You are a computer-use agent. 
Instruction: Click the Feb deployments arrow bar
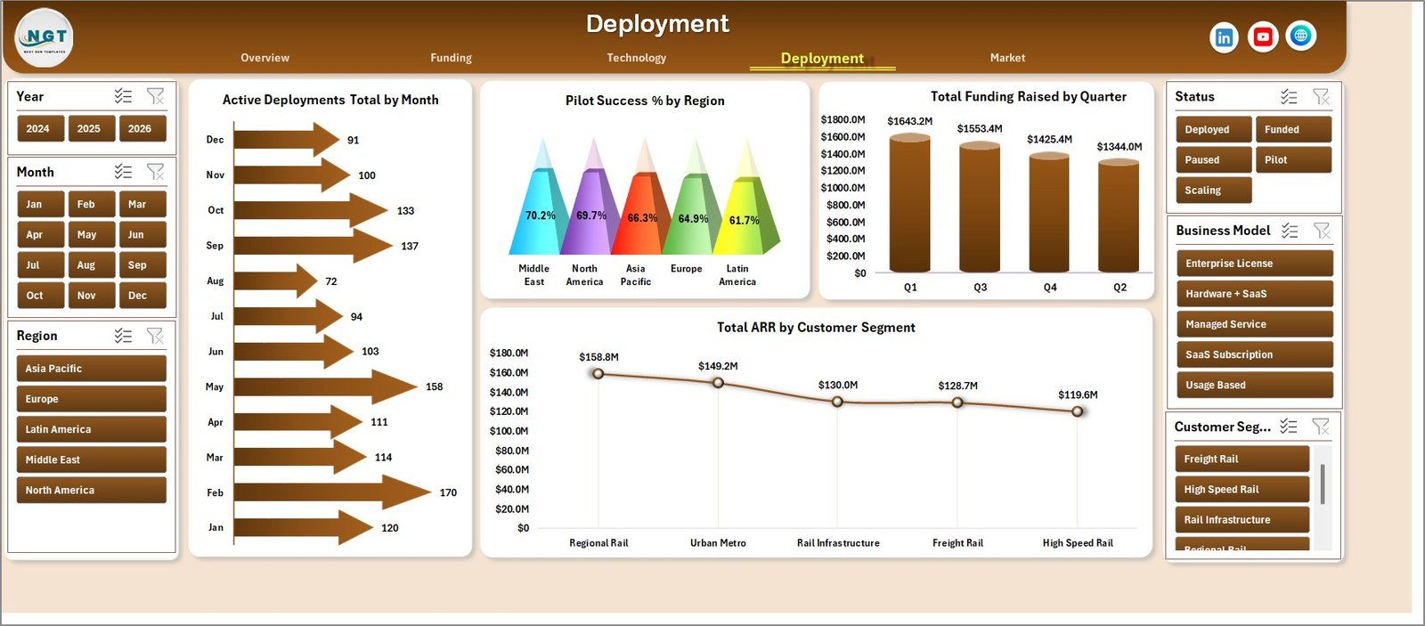coord(332,492)
